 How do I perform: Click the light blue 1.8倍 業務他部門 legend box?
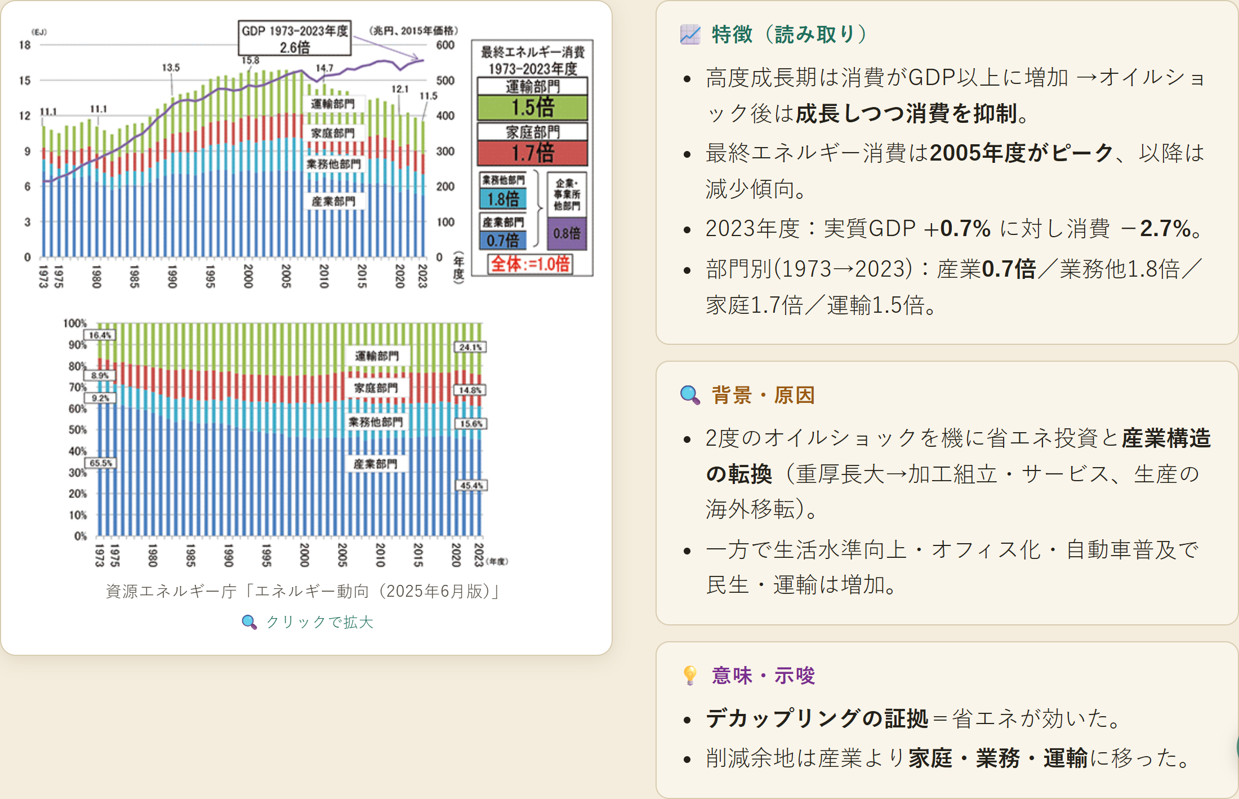click(503, 198)
